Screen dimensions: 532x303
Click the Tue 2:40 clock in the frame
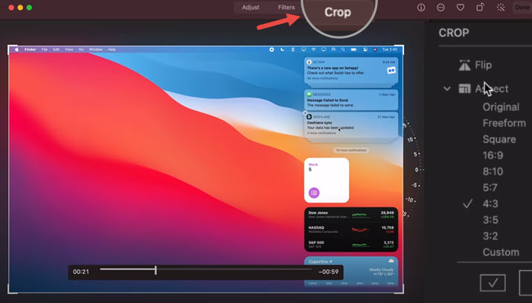(389, 50)
